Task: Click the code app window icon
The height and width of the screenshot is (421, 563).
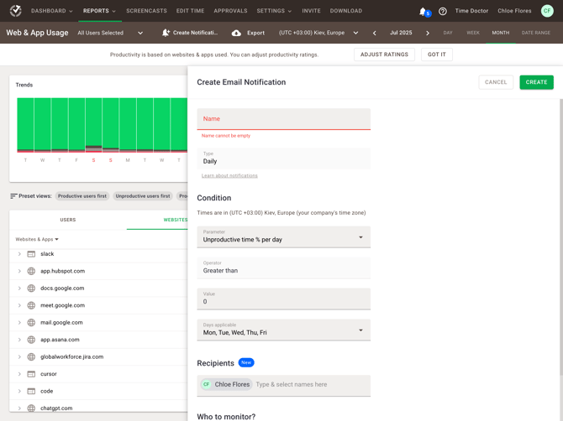Action: pyautogui.click(x=31, y=392)
